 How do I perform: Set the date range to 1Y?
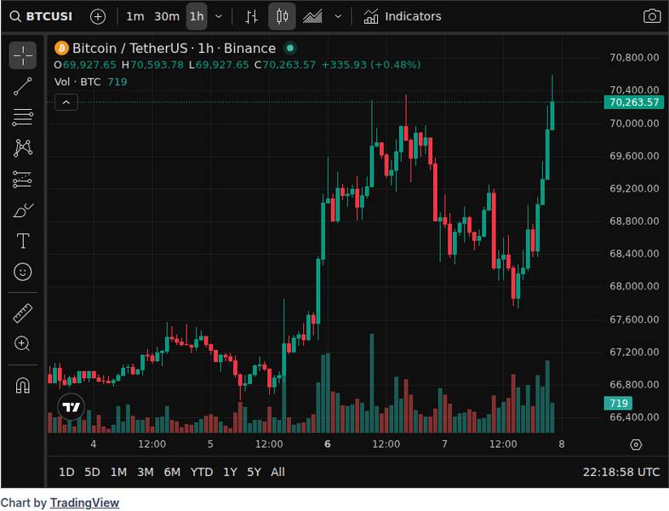tap(230, 472)
